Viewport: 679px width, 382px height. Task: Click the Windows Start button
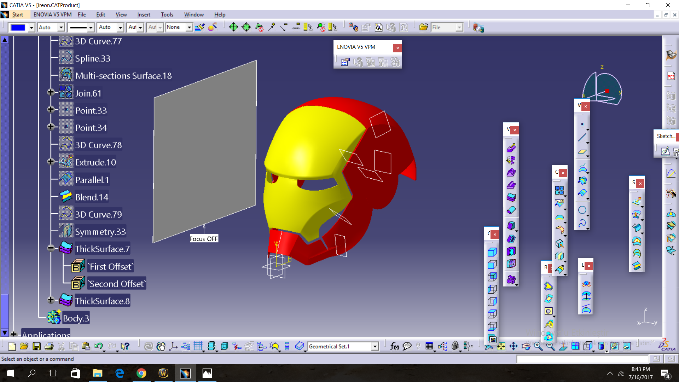[x=10, y=373]
